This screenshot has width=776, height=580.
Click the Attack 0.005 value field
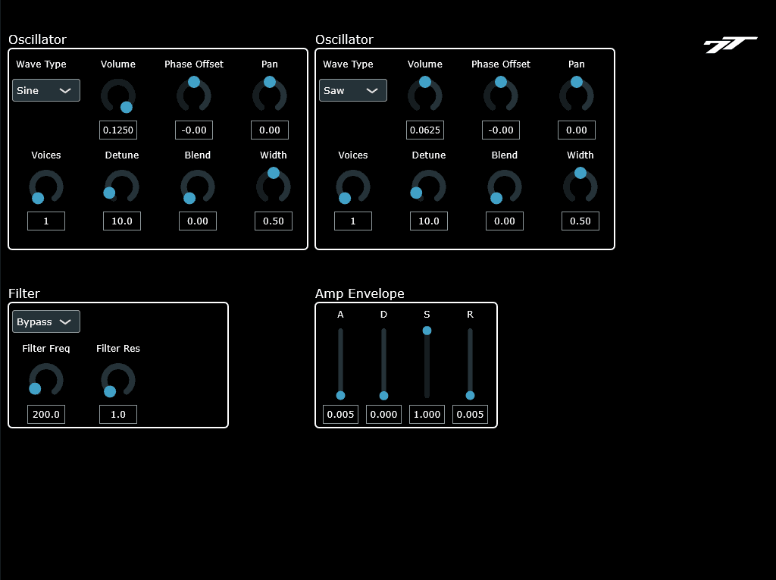[340, 414]
